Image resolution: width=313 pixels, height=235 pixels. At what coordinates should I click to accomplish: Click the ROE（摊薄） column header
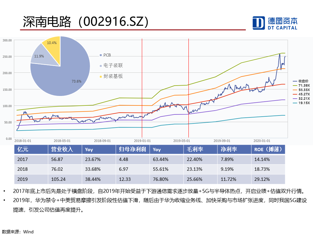[x=268, y=149]
